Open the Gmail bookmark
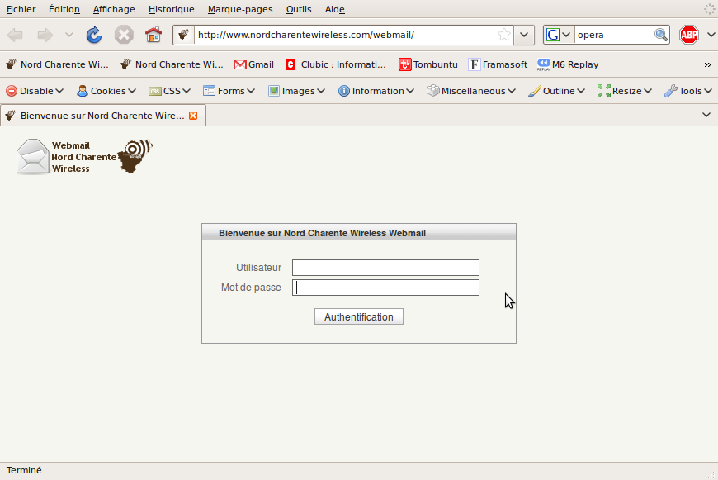 253,64
